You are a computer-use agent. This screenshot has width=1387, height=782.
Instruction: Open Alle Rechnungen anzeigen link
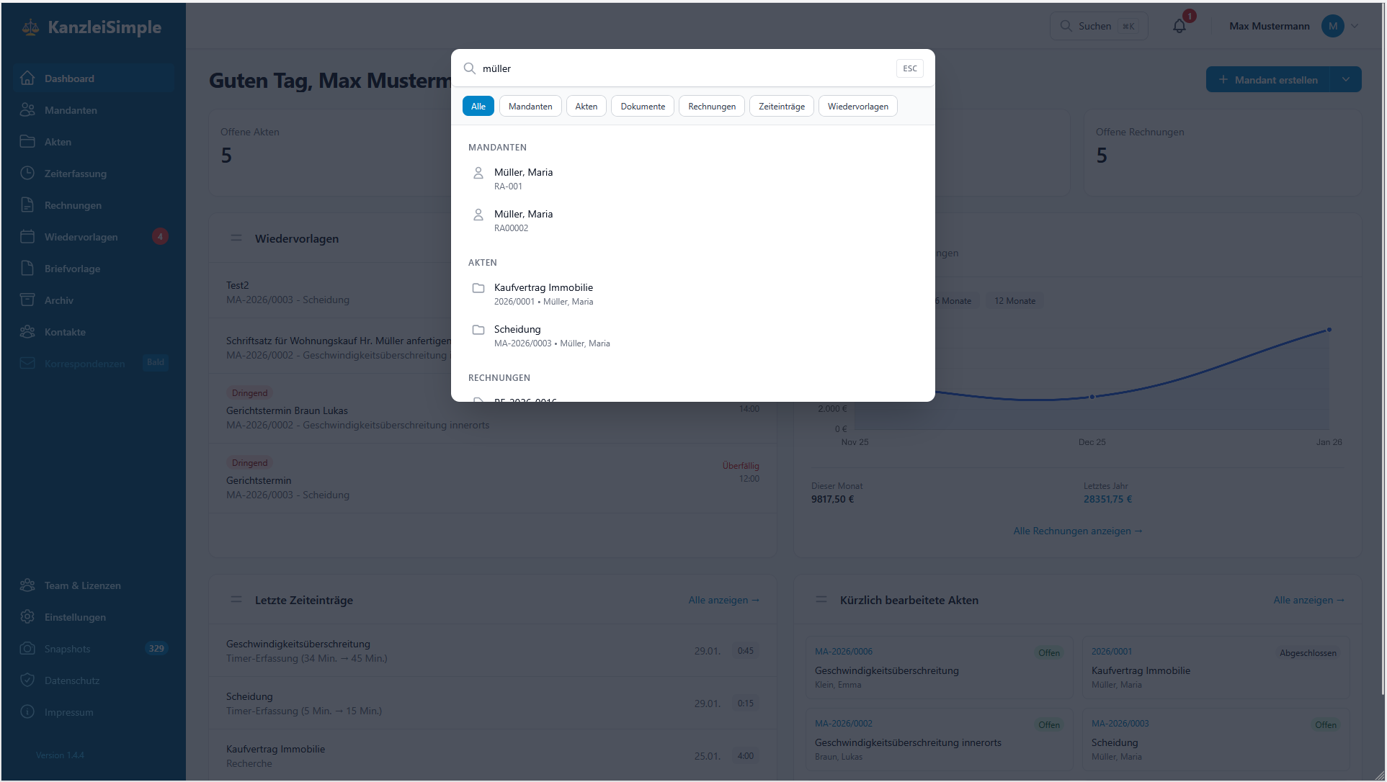pos(1077,531)
